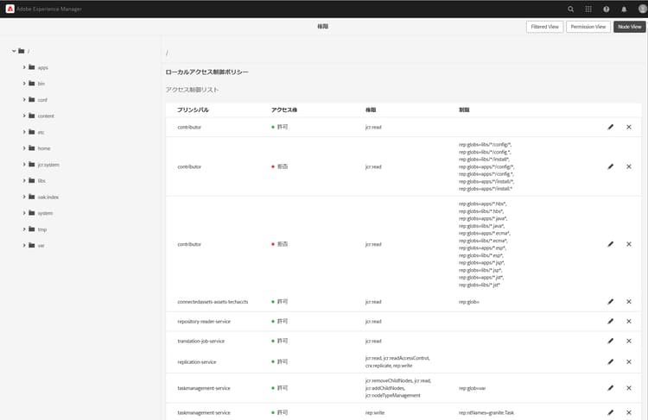Click connectedassets-assets-techaccts principal name
648x420 pixels.
click(x=213, y=302)
